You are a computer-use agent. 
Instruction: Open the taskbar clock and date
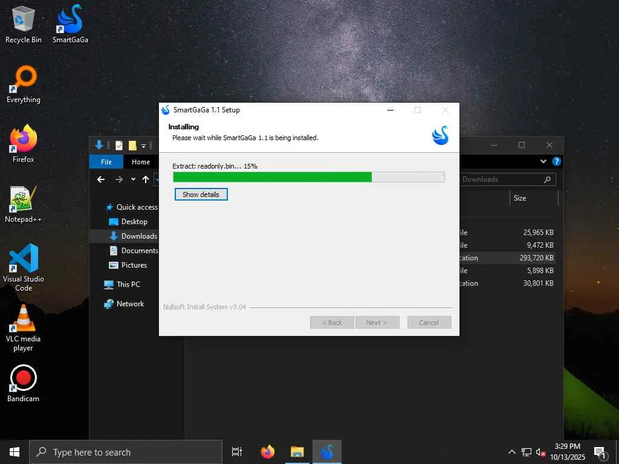[x=568, y=452]
